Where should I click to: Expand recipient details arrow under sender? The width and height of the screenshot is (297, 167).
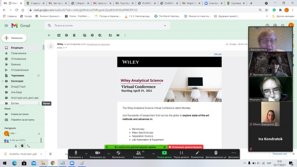[66, 48]
